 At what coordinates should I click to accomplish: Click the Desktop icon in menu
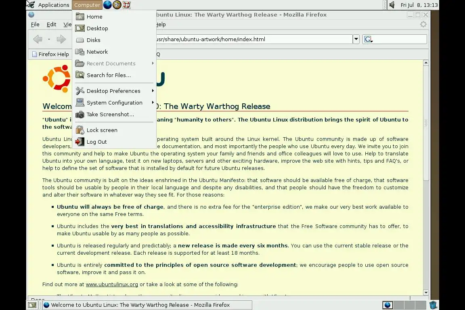[80, 28]
